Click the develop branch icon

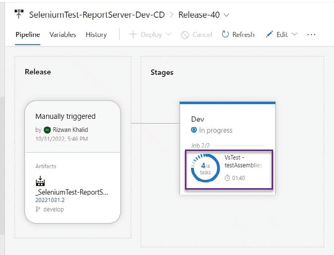38,209
